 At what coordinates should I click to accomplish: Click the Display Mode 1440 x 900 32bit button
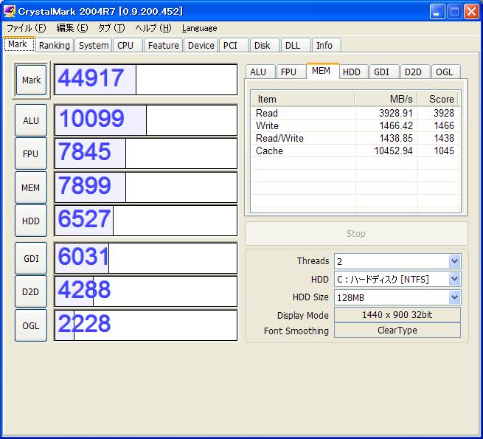click(397, 315)
